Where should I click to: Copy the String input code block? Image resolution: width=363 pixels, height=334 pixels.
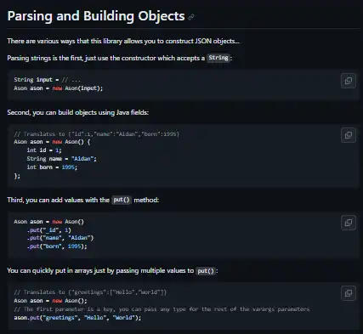[x=349, y=81]
